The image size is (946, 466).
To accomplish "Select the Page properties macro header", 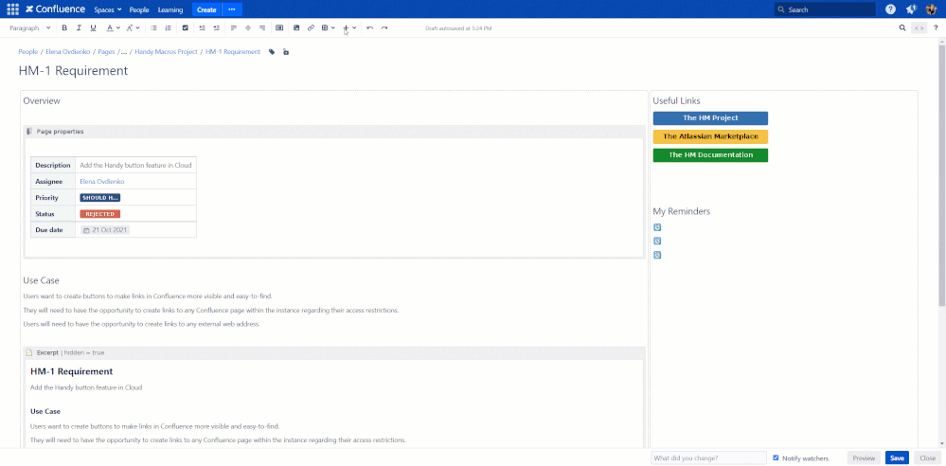I will coord(334,131).
